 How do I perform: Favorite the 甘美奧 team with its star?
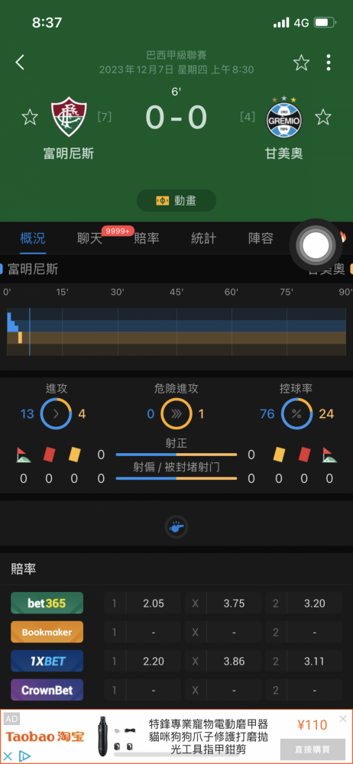click(x=322, y=117)
